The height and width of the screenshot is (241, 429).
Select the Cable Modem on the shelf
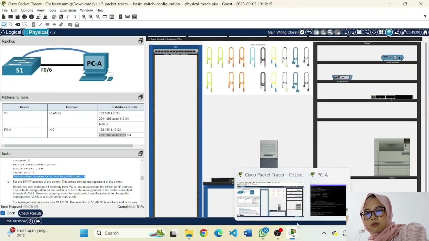(x=392, y=58)
